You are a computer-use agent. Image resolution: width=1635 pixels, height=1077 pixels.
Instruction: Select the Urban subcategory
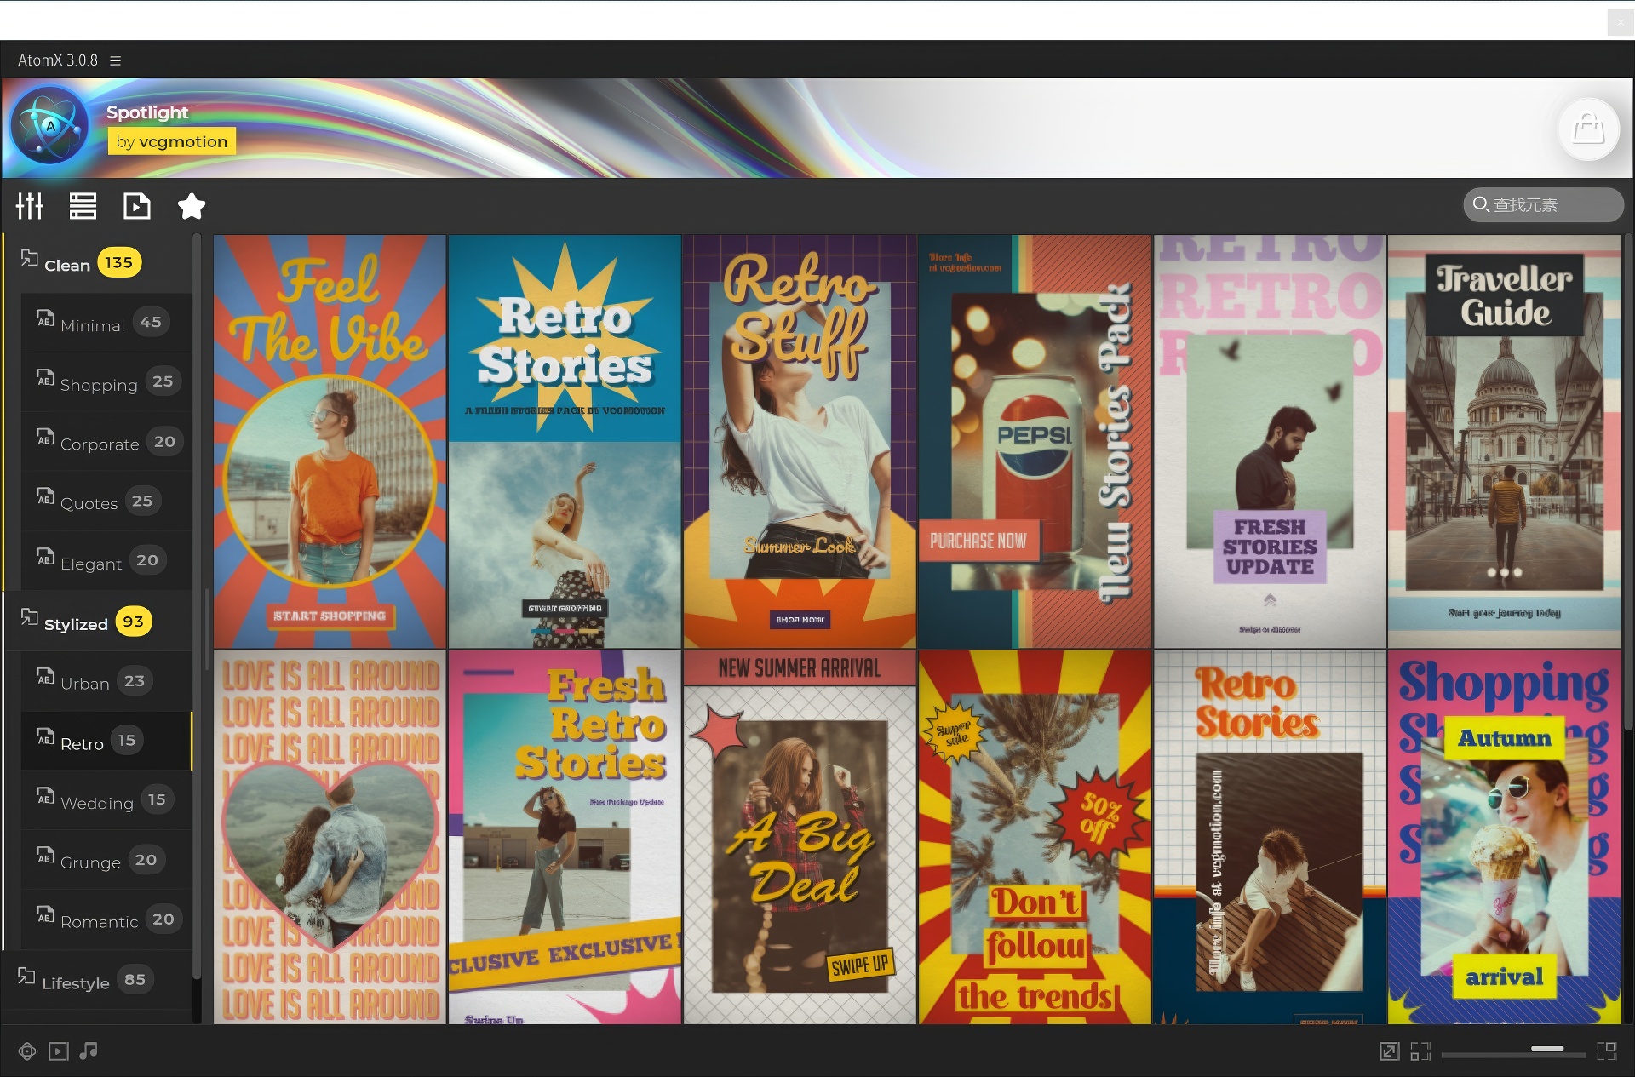(106, 681)
